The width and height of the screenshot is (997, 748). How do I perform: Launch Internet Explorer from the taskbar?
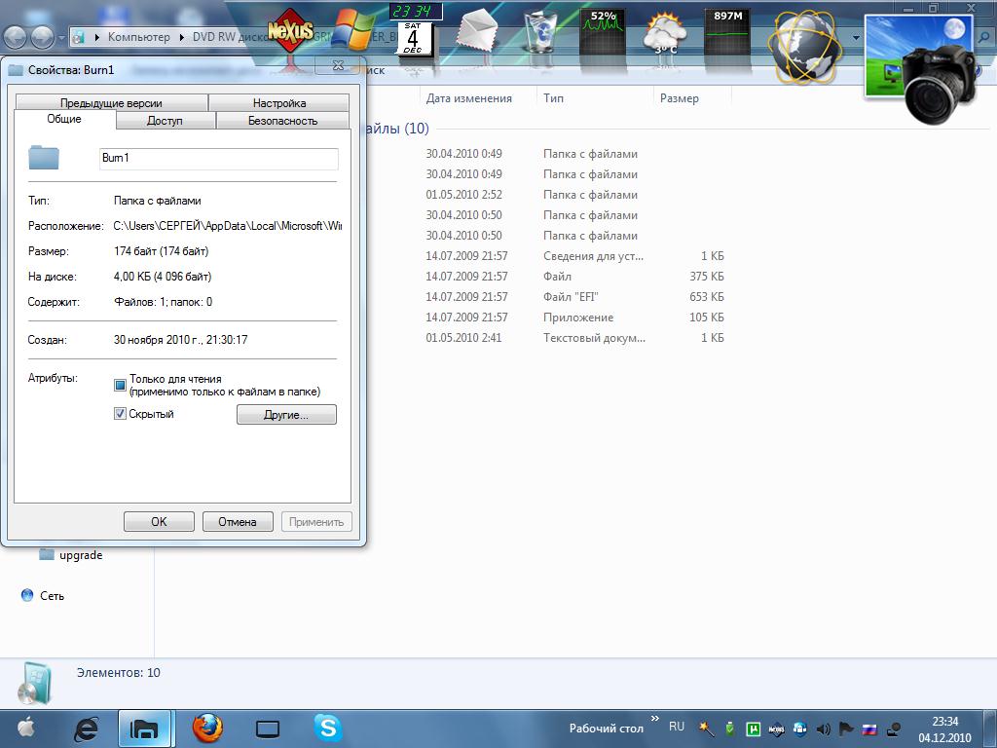pyautogui.click(x=87, y=729)
